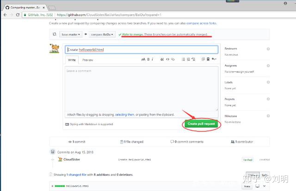Add a bulleted list via toolbar icon
The width and height of the screenshot is (296, 191).
click(183, 60)
